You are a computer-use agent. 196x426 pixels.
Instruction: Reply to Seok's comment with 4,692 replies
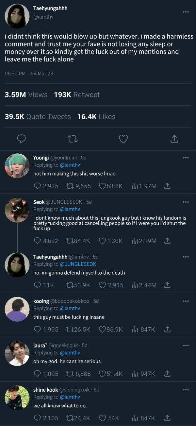pos(38,241)
